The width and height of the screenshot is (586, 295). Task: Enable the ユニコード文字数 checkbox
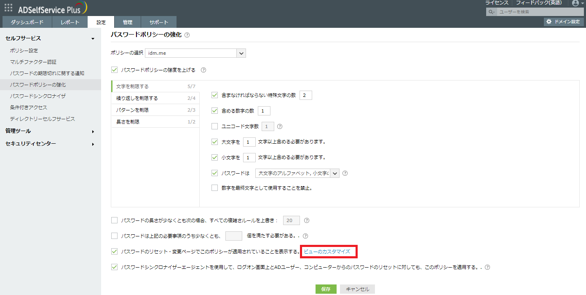[x=214, y=126]
